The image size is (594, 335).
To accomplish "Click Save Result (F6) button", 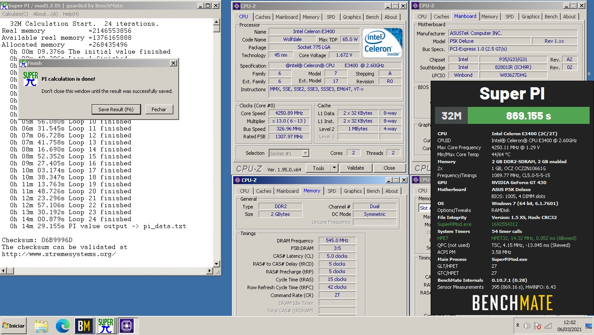I will point(116,109).
